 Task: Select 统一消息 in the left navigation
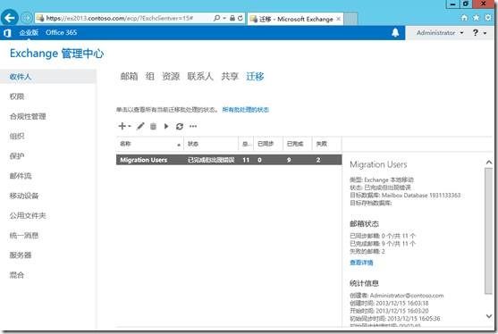tap(24, 236)
